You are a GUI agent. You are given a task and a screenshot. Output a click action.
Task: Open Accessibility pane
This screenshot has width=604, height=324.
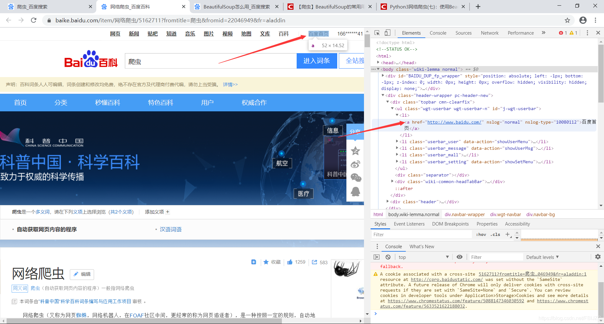[x=517, y=224]
